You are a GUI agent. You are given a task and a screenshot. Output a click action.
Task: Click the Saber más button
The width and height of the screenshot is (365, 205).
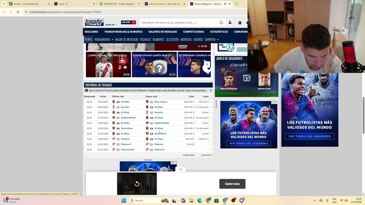232,184
